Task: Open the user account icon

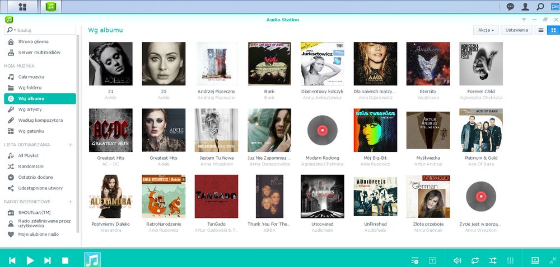Action: pos(525,6)
